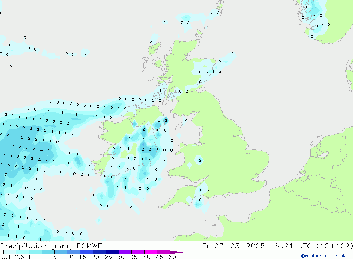Pick the 15–20 mm legend color swatch

click(86, 252)
